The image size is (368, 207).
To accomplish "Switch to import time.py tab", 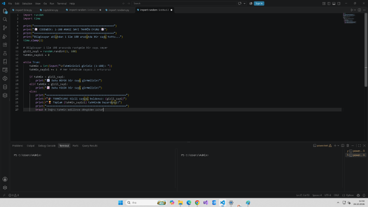I will tap(23, 10).
